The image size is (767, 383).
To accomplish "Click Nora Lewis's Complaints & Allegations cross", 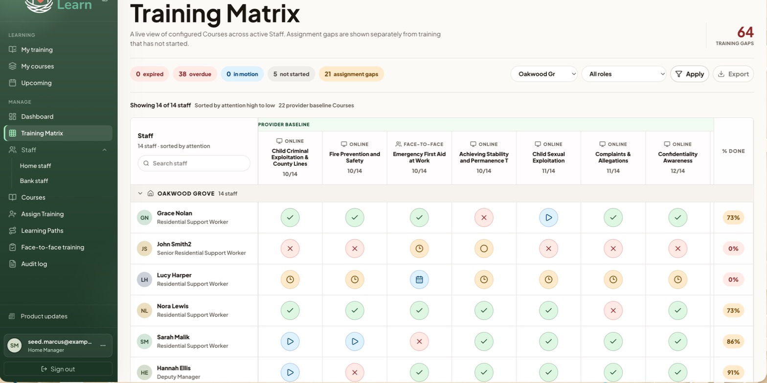I will point(613,311).
